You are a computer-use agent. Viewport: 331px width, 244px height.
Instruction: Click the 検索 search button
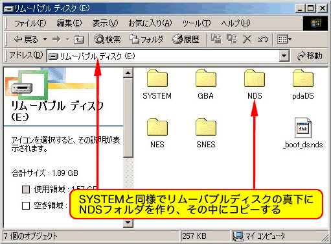(x=108, y=40)
